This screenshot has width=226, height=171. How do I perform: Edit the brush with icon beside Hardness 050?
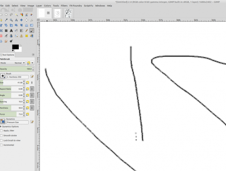(32, 76)
